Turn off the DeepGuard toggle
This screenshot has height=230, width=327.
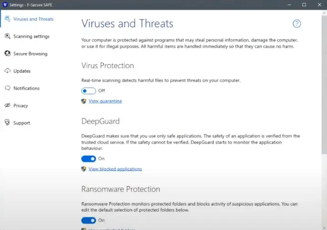89,159
